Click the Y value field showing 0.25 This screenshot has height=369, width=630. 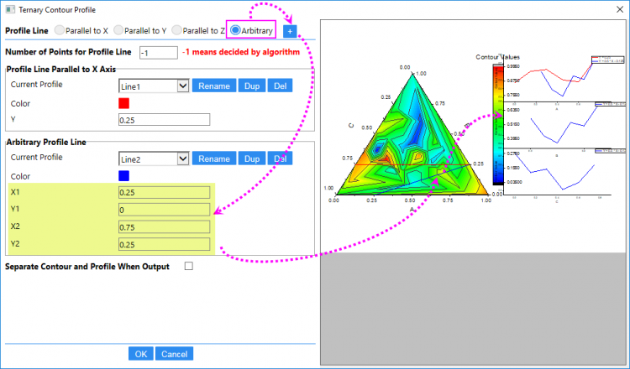click(164, 120)
